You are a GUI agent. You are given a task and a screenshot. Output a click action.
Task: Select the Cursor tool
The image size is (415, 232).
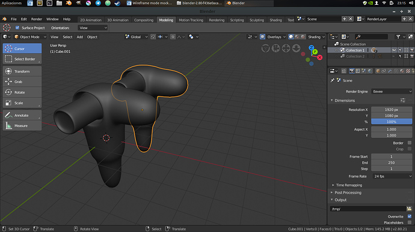click(22, 49)
